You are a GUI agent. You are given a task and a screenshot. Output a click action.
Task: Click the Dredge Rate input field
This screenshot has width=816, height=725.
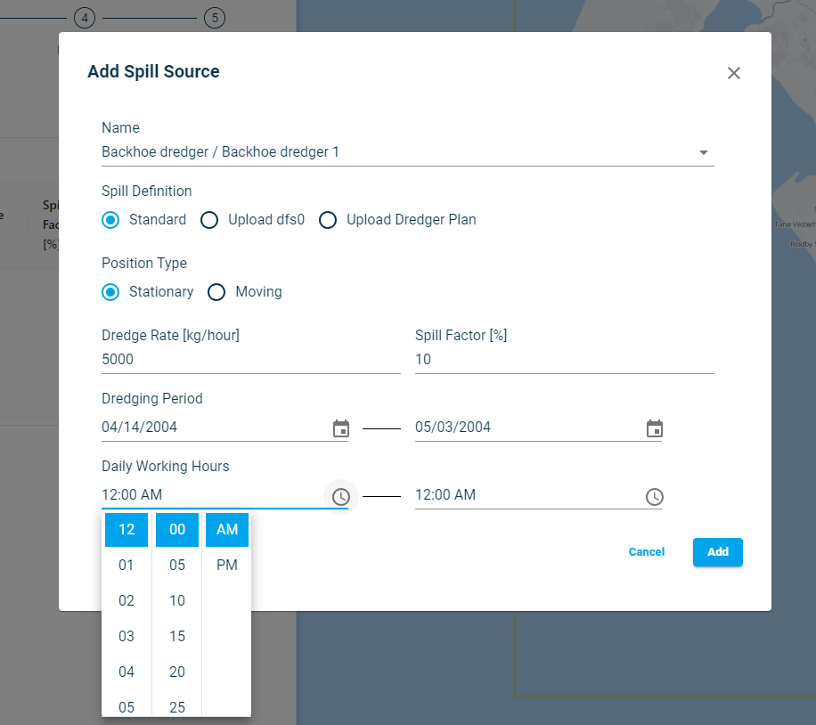[250, 360]
